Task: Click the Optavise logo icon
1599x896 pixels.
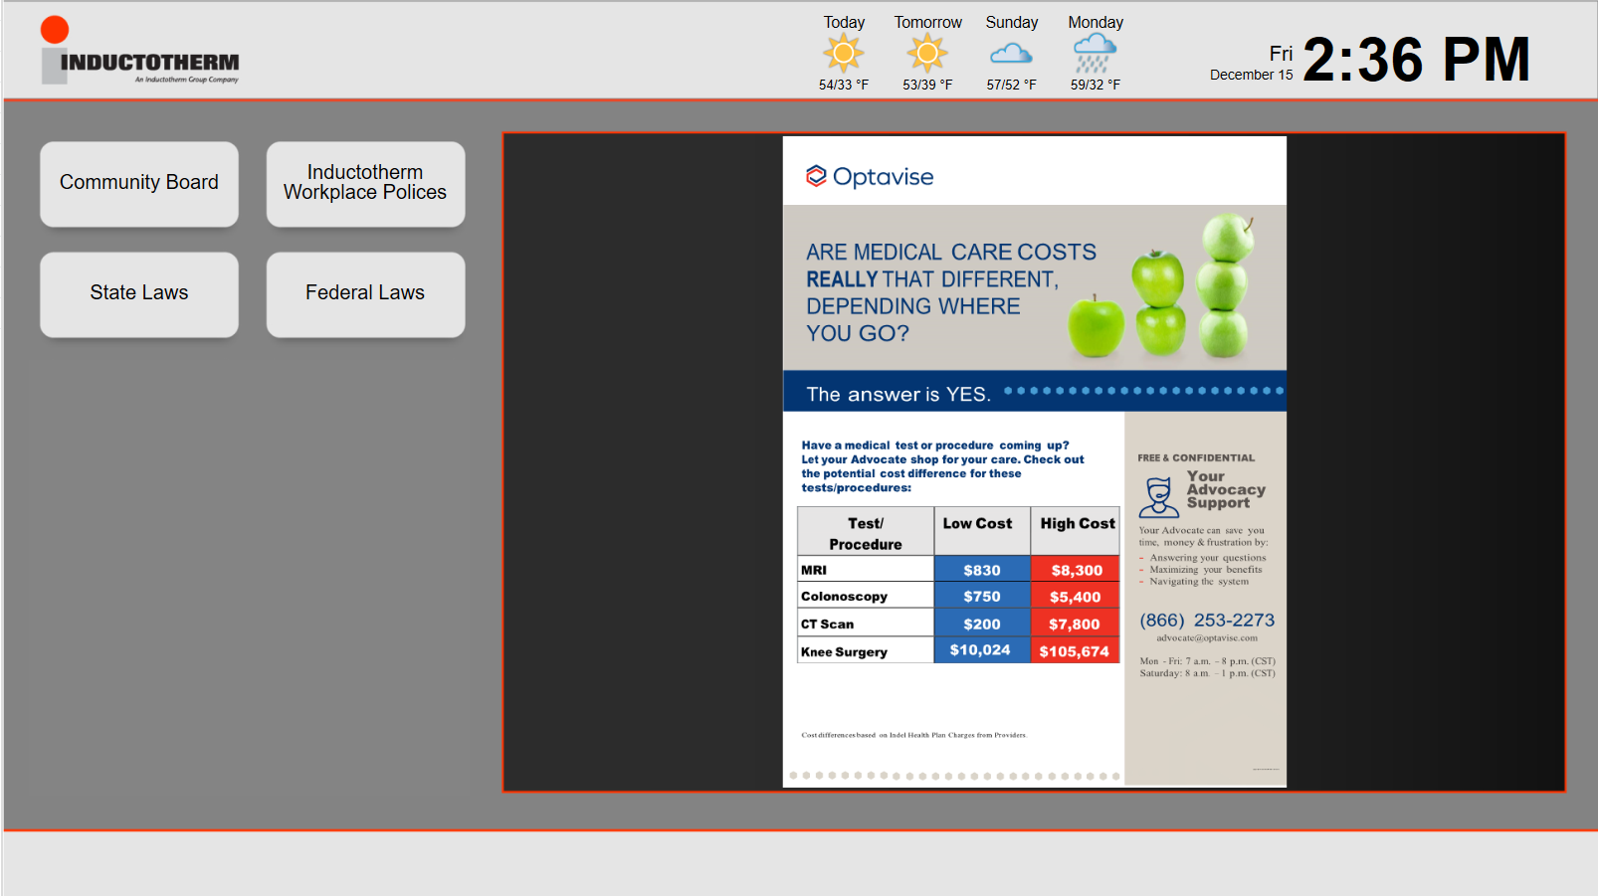Action: pos(816,177)
